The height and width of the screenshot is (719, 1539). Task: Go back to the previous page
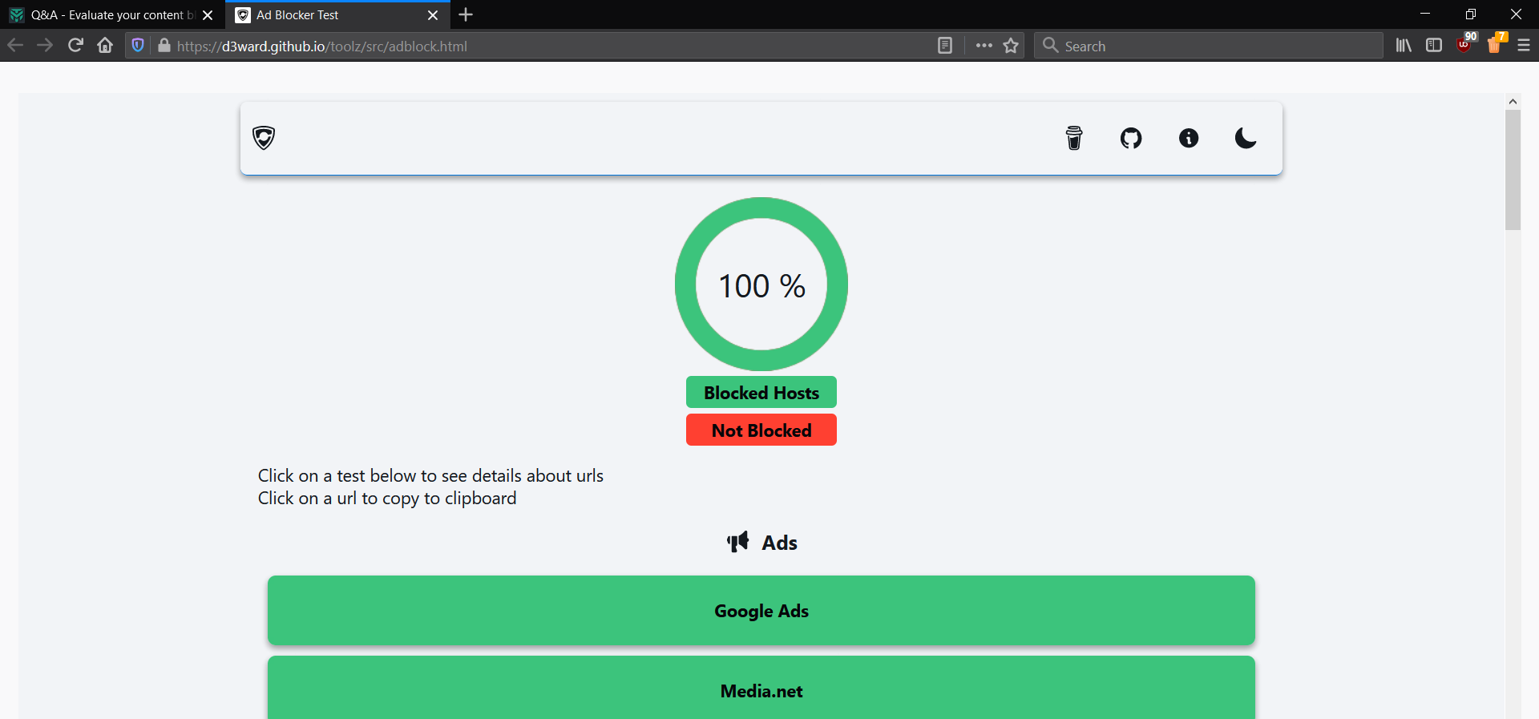tap(15, 46)
